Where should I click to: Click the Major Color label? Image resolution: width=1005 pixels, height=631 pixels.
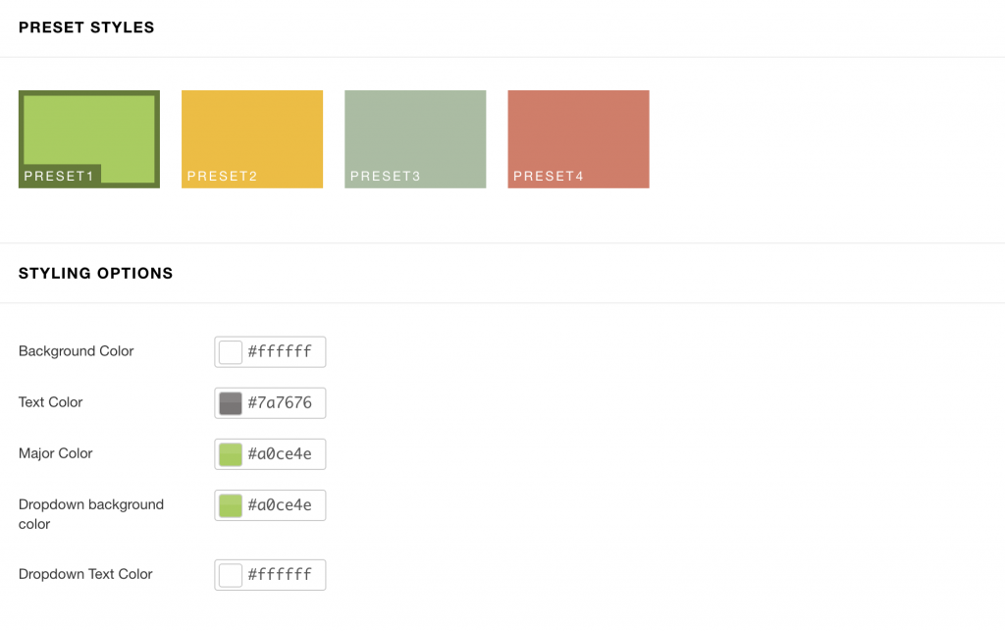click(x=55, y=453)
